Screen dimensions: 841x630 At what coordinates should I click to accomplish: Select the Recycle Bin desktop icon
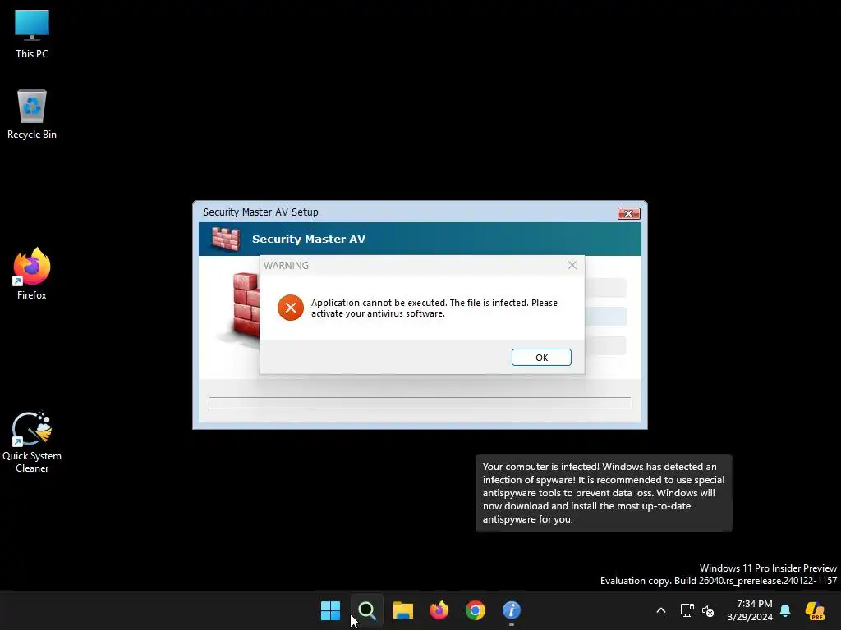click(32, 114)
